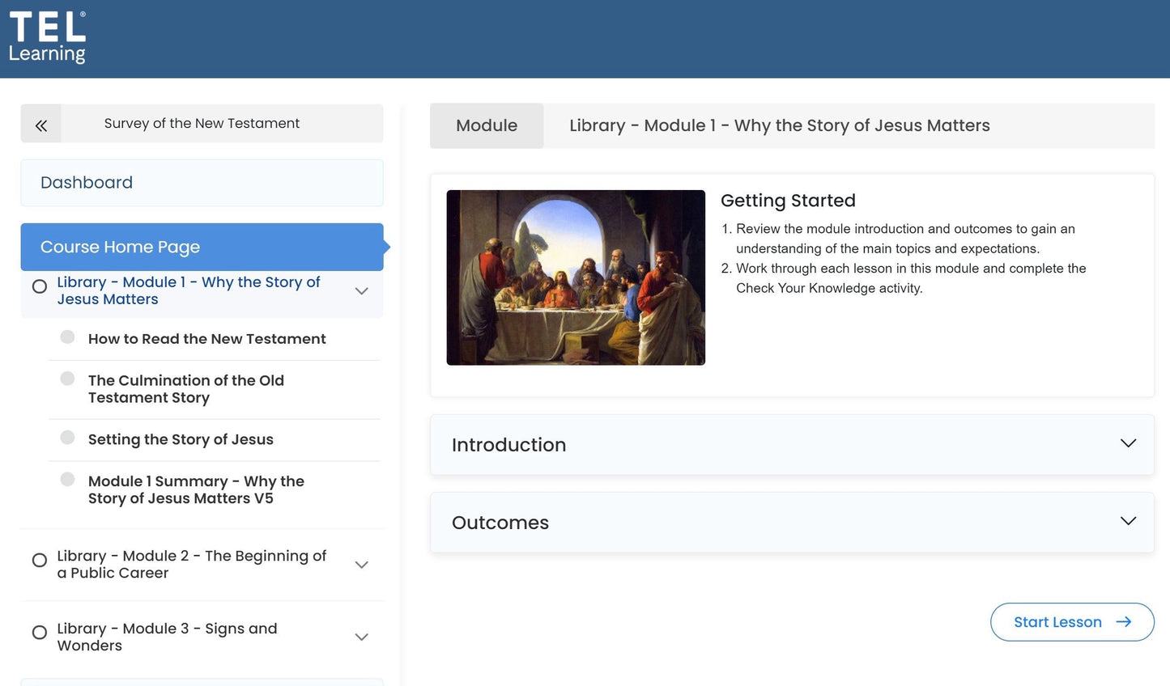
Task: Collapse the sidebar using the double-chevron icon
Action: (x=40, y=124)
